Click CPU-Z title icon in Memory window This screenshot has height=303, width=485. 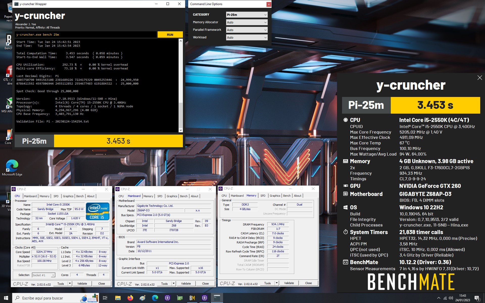tap(221, 188)
